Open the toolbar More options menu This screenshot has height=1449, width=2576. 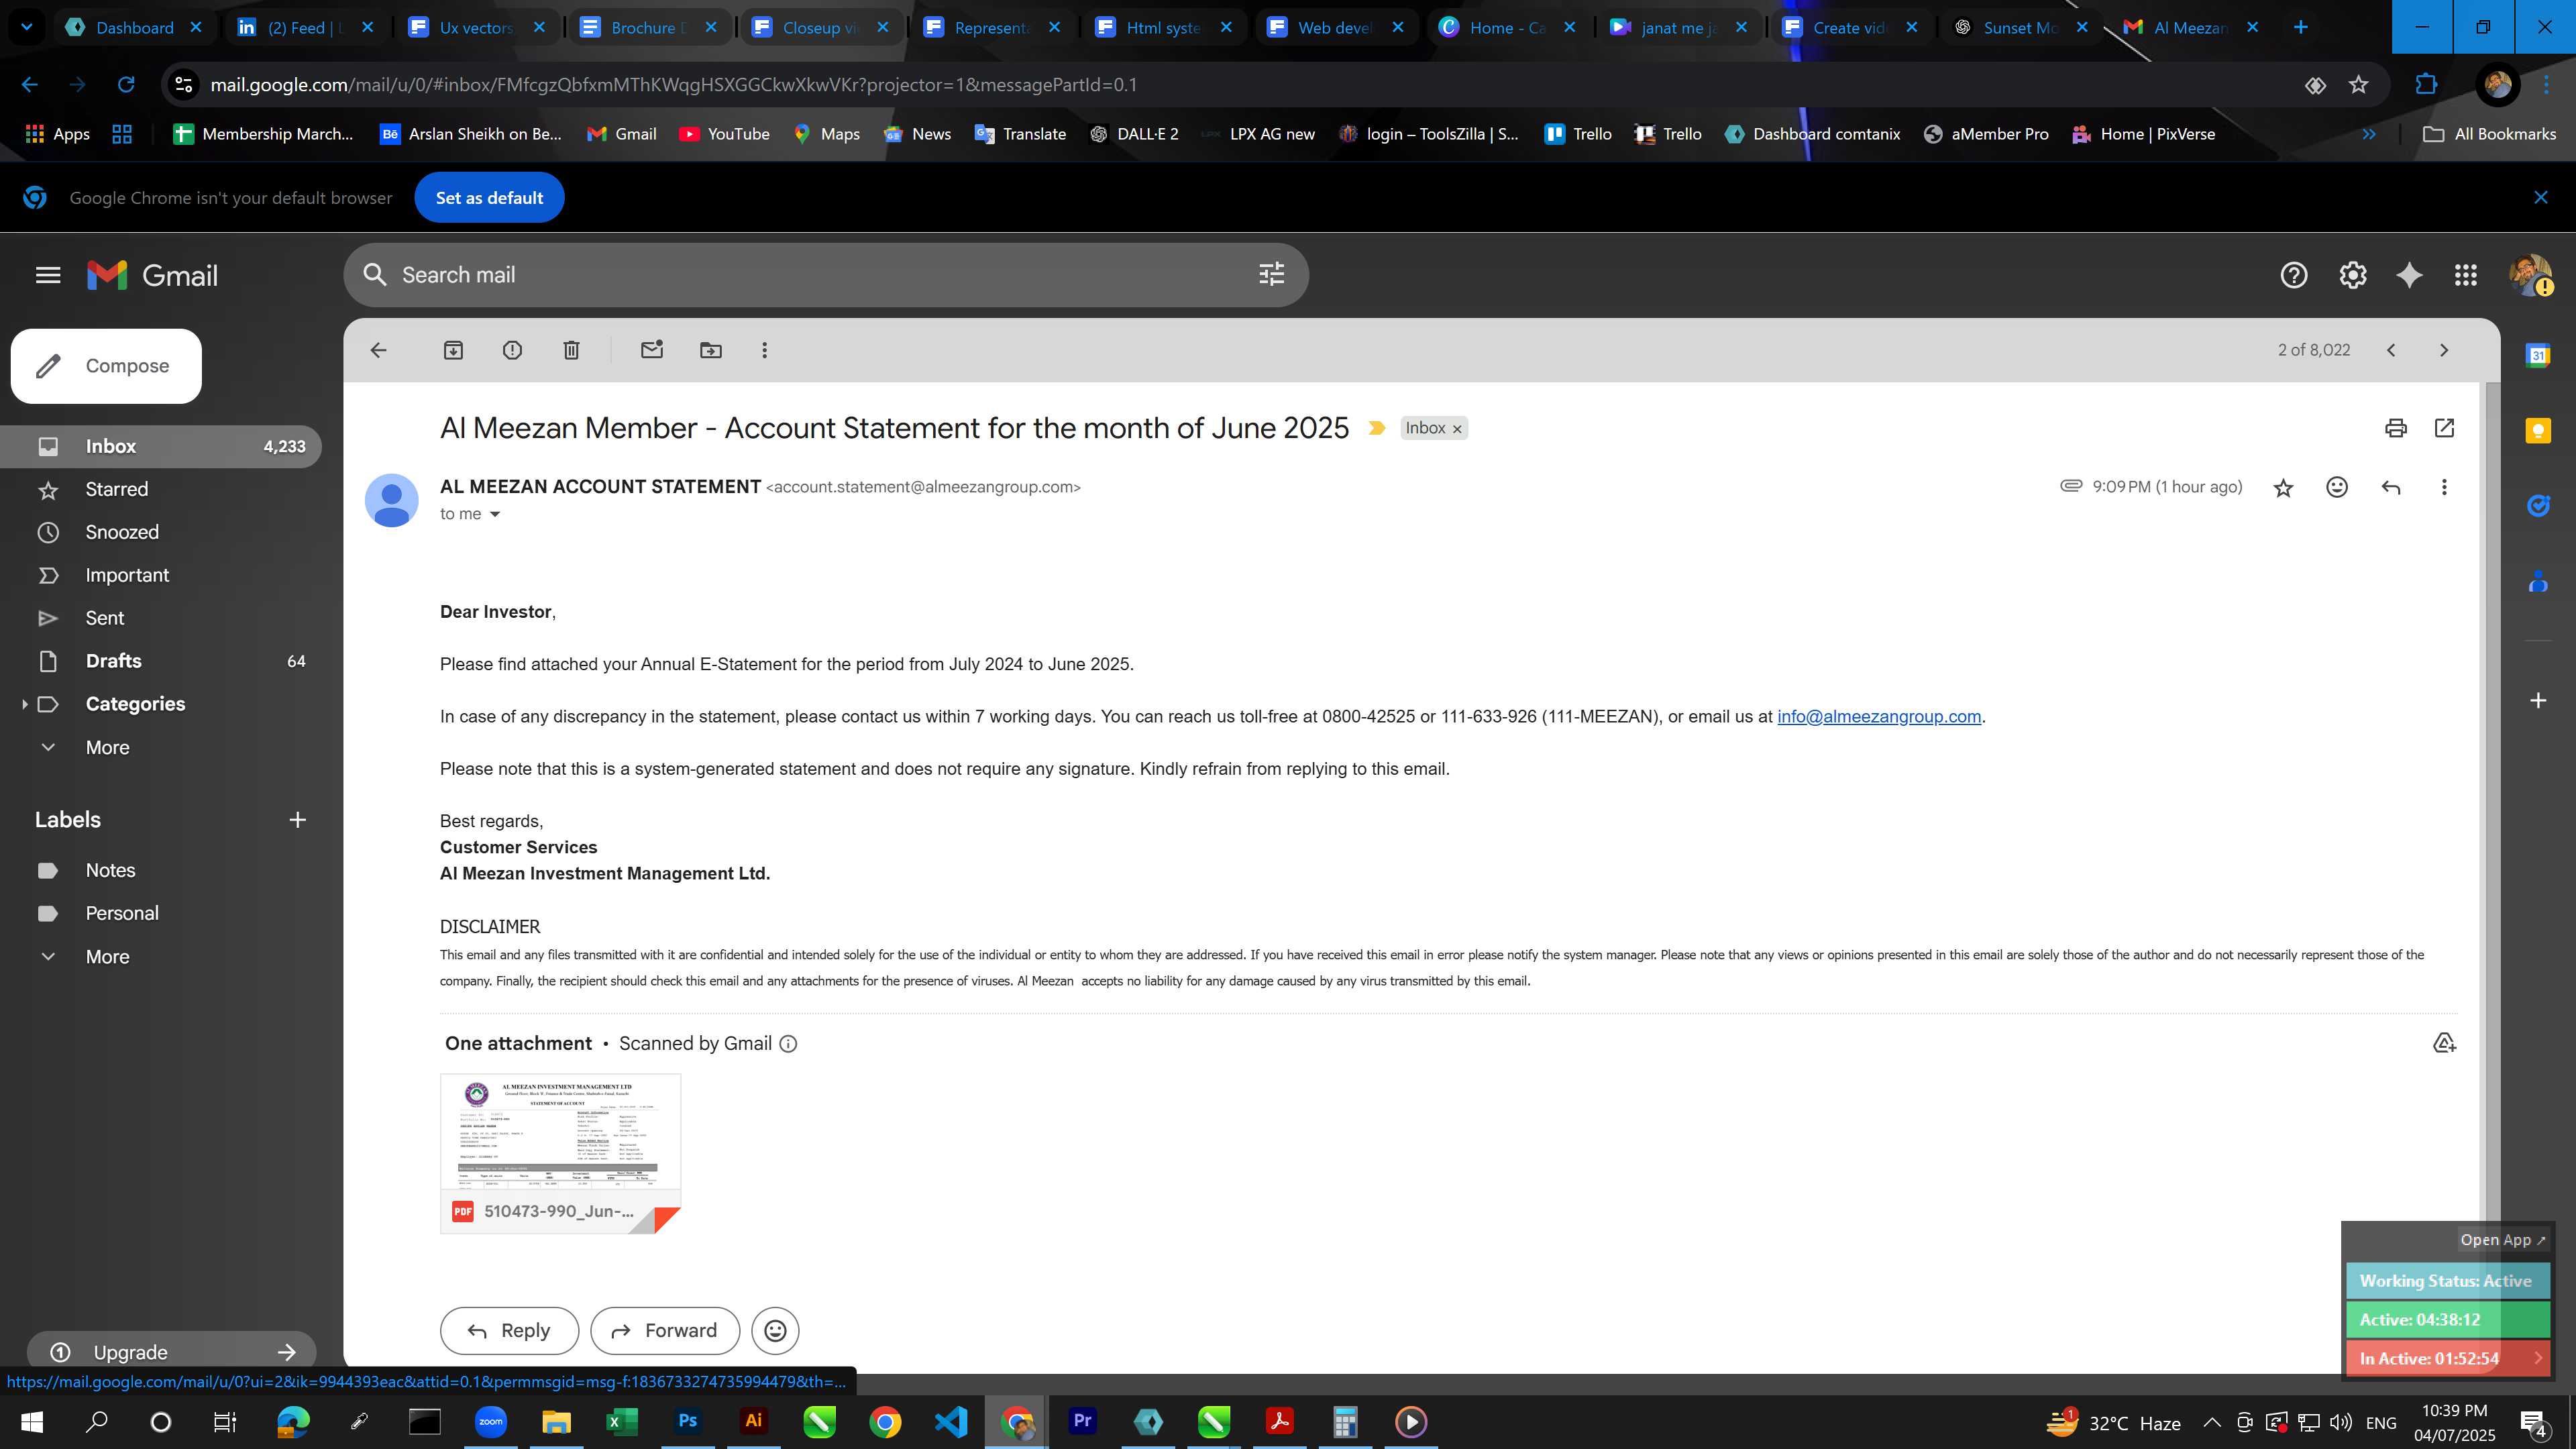765,350
